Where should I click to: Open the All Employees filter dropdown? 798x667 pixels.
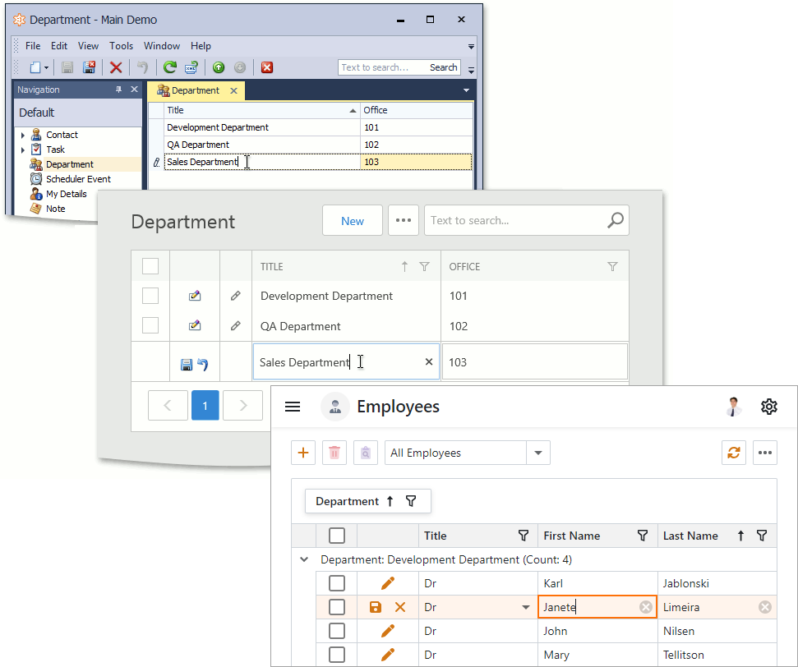pos(538,453)
